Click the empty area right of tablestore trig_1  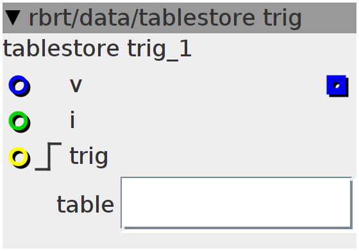coord(274,49)
